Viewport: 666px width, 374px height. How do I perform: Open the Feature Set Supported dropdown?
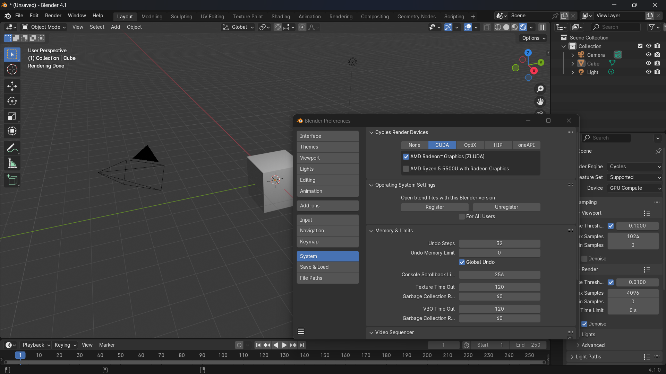[x=635, y=177]
